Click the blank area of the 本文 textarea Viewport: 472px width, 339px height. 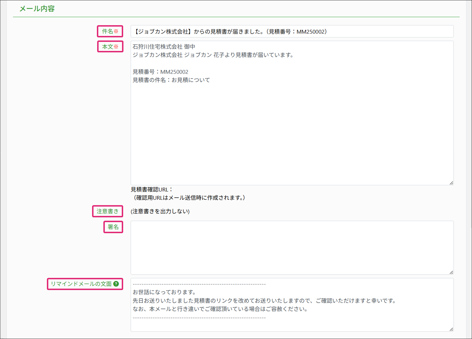(x=292, y=130)
